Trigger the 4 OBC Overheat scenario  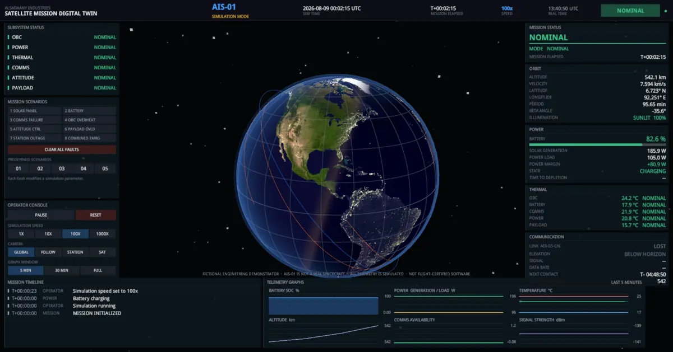(89, 120)
